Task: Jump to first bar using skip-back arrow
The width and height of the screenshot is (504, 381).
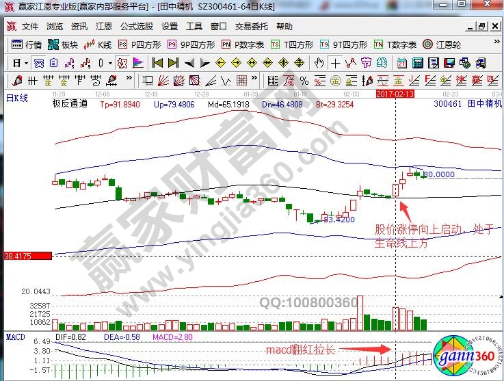Action: [x=157, y=62]
